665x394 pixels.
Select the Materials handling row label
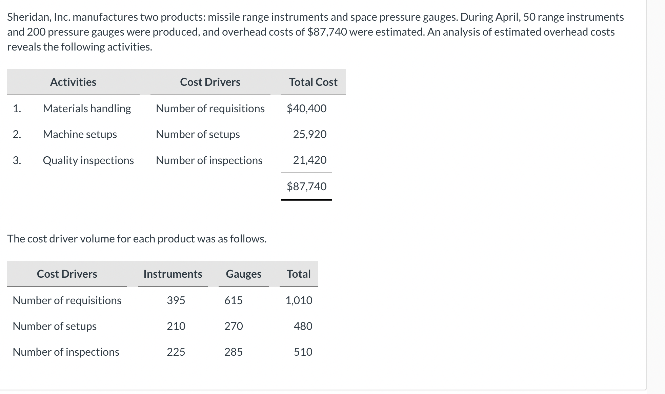(87, 109)
